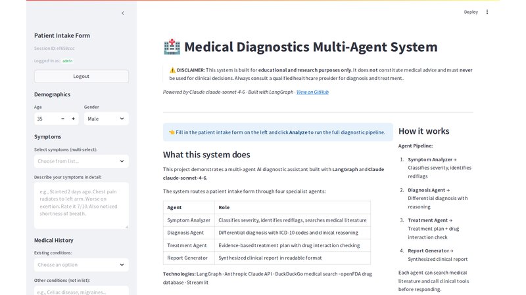This screenshot has height=295, width=526.
Task: Click the Age number field
Action: [46, 119]
